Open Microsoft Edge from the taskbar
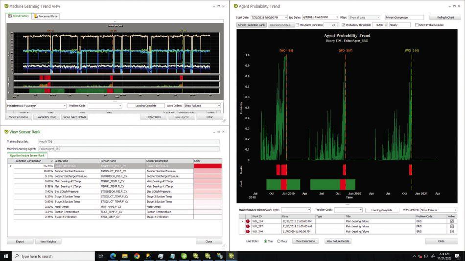The height and width of the screenshot is (261, 465). (113, 256)
